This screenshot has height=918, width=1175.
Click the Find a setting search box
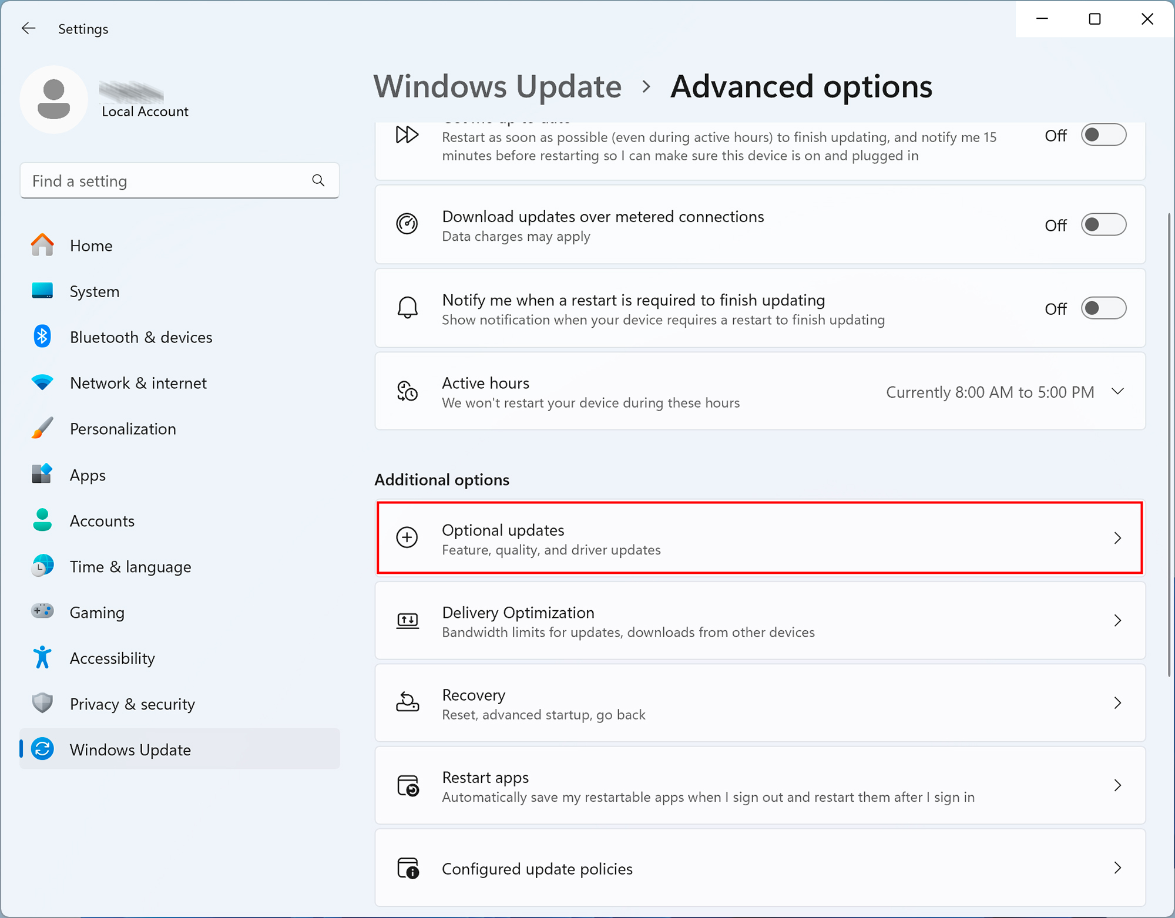179,180
